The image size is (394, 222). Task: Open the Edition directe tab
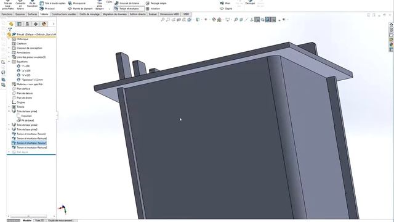pos(138,14)
